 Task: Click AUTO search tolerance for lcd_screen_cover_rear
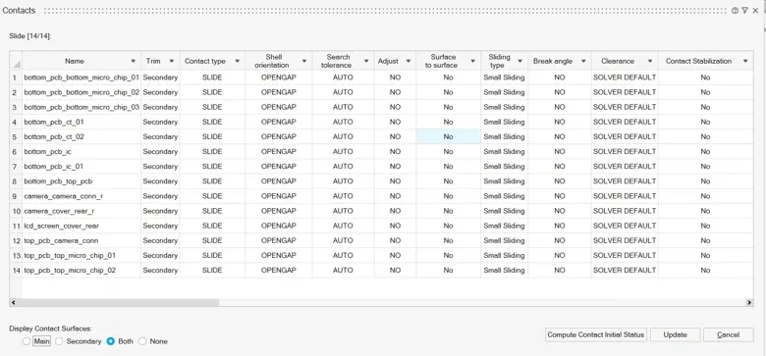click(343, 226)
